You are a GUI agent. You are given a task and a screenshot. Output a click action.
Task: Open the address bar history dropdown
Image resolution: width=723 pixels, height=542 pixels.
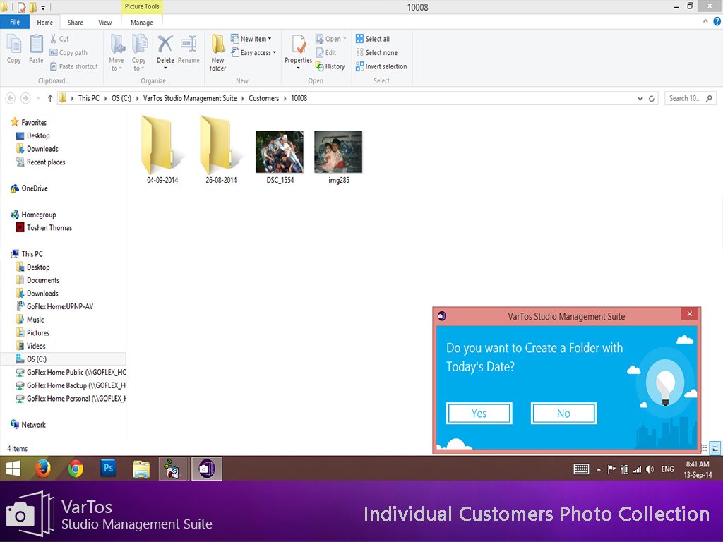(640, 99)
